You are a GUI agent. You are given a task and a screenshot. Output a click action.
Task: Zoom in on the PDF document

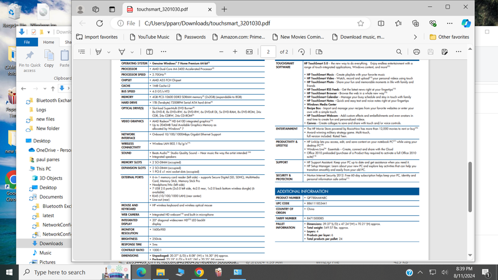(235, 52)
